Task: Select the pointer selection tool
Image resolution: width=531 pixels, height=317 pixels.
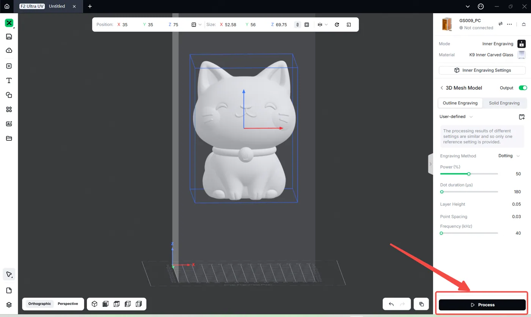Action: [9, 275]
